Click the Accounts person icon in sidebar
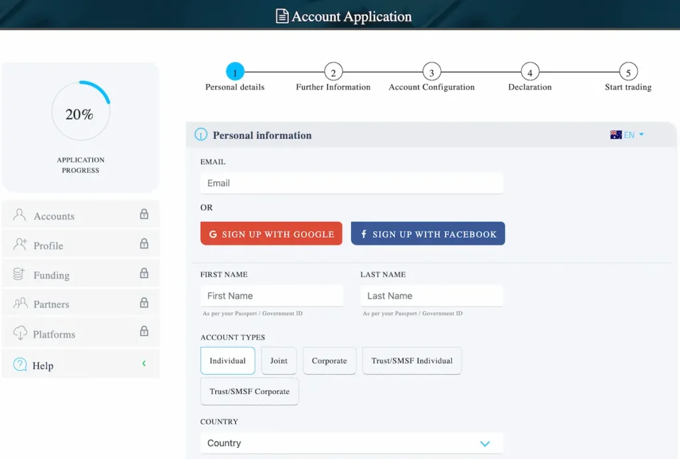This screenshot has width=680, height=459. click(20, 215)
